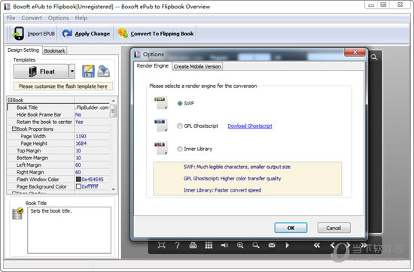Click the database icon beside Book Title description
414x272 pixels.
(18, 213)
